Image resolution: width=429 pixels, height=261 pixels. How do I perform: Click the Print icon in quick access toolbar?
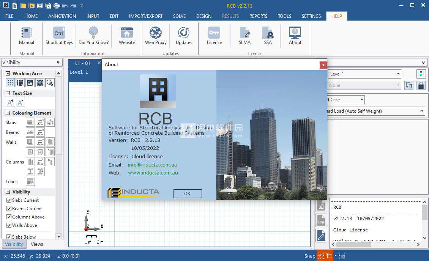coord(56,5)
